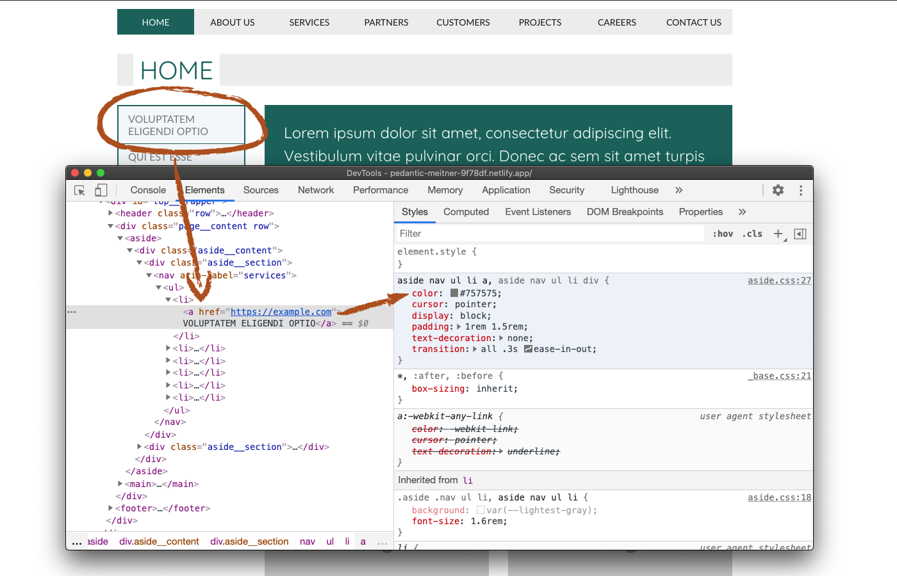
Task: Open CAREERS in the site navigation
Action: 617,22
